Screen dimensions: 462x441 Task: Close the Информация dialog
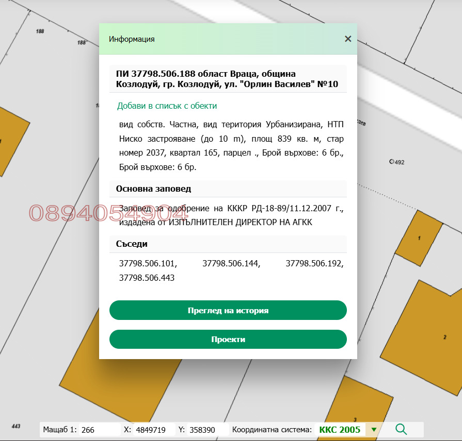pos(347,39)
